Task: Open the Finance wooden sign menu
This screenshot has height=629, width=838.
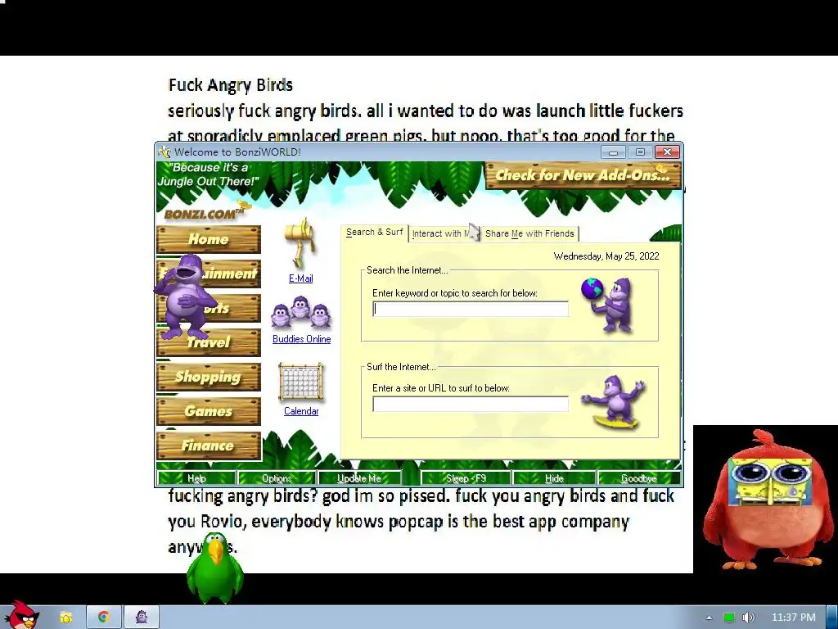Action: 209,446
